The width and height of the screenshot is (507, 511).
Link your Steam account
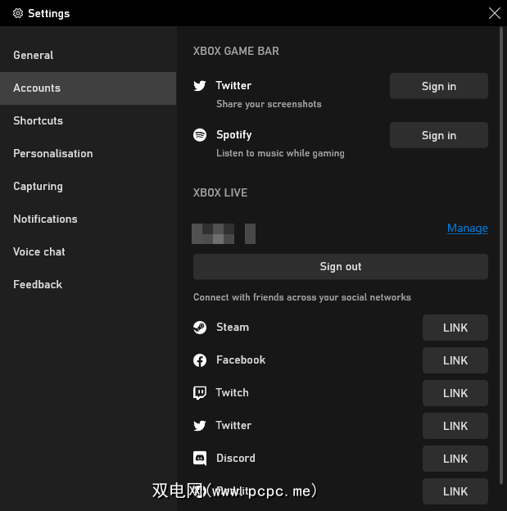[x=455, y=328]
